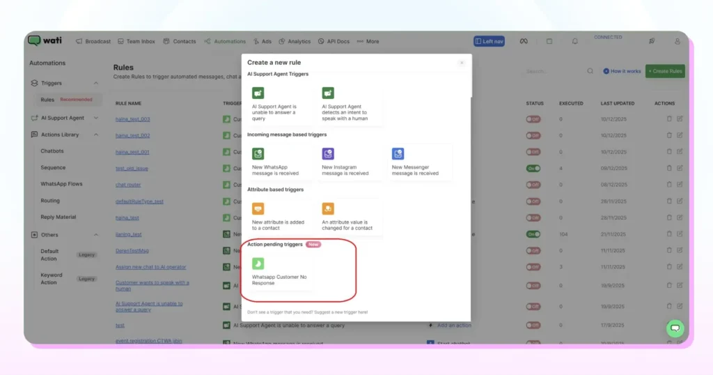
Task: Toggle status of defaultRuleType_test rule
Action: pos(533,201)
